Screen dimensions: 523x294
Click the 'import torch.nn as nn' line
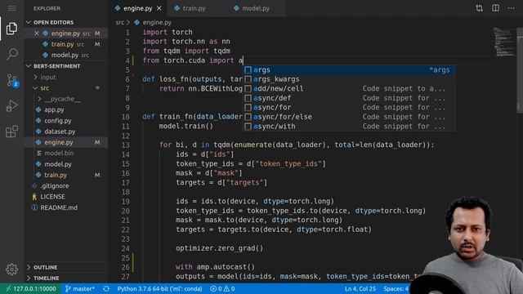(x=186, y=42)
